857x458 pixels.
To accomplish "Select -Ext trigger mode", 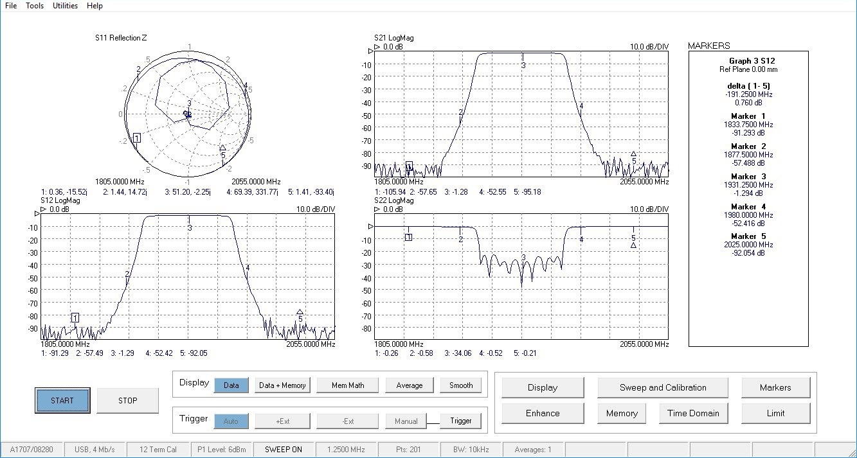I will (348, 421).
